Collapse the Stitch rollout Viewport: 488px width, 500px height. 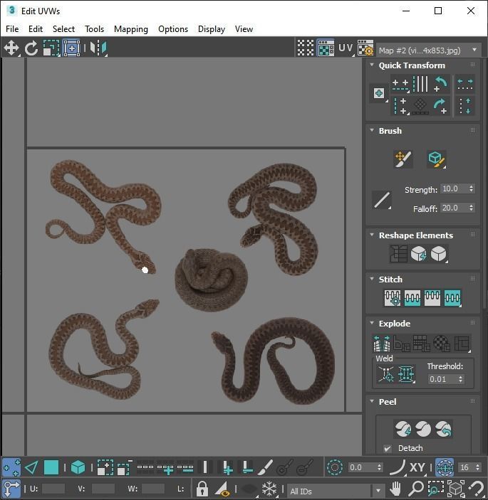(x=372, y=279)
